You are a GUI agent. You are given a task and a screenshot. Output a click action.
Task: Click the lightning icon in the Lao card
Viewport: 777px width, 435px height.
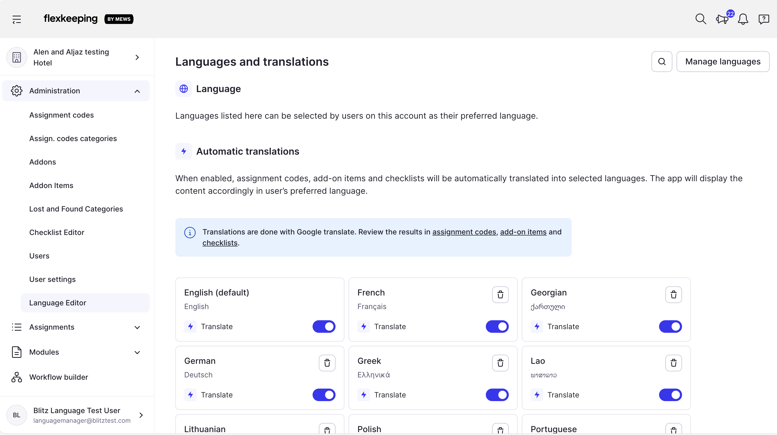point(537,395)
